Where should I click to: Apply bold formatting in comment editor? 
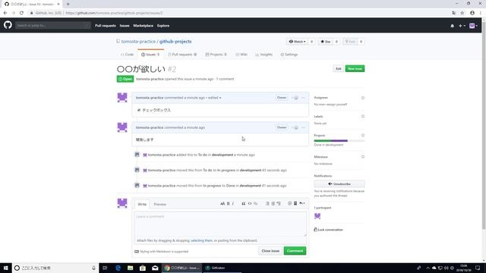(229, 203)
